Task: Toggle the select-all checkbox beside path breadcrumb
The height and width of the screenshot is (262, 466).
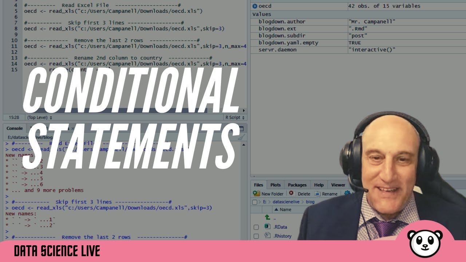Action: coord(254,202)
